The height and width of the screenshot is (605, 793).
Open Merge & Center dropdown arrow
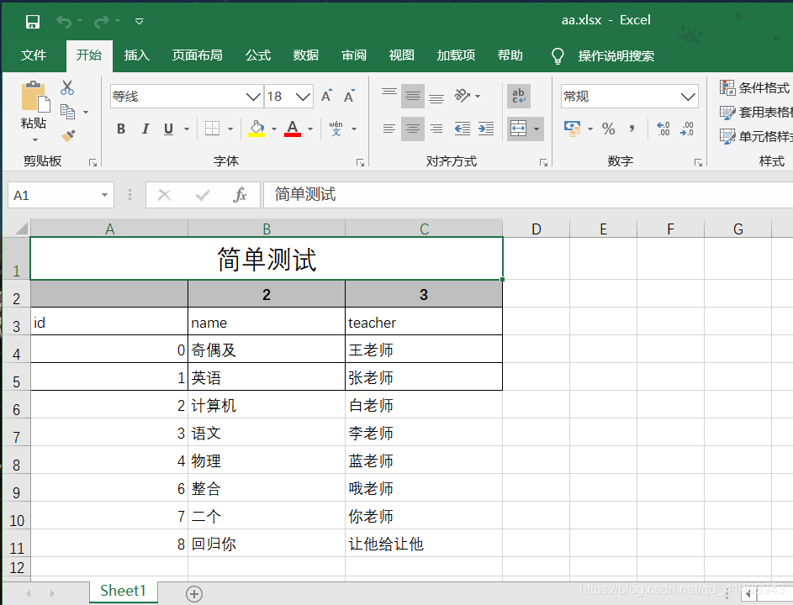(x=536, y=129)
